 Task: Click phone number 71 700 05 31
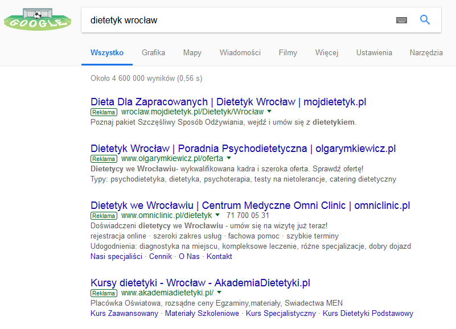(x=248, y=215)
